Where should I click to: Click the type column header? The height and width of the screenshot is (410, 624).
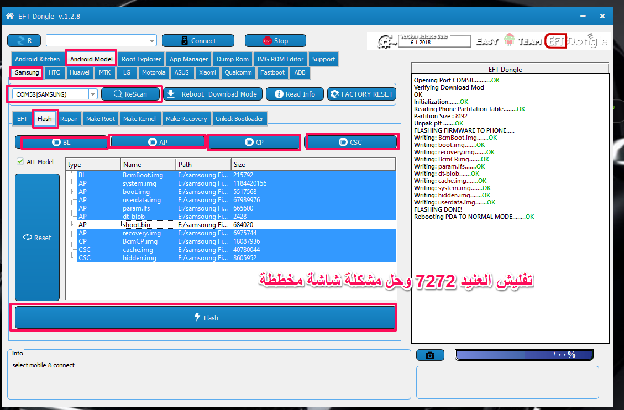93,164
